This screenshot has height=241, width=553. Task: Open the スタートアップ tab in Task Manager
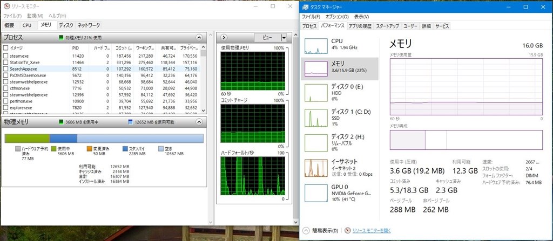tap(387, 26)
